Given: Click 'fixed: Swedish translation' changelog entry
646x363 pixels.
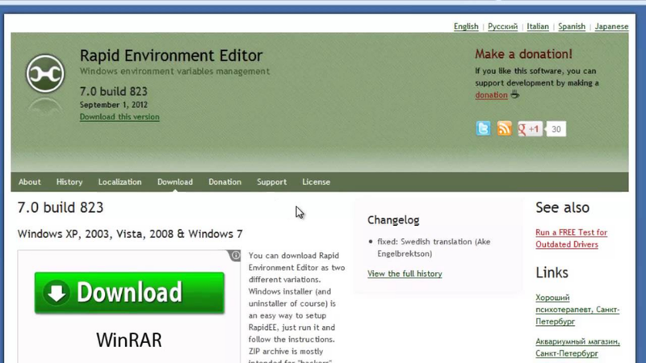Looking at the screenshot, I should pyautogui.click(x=434, y=248).
